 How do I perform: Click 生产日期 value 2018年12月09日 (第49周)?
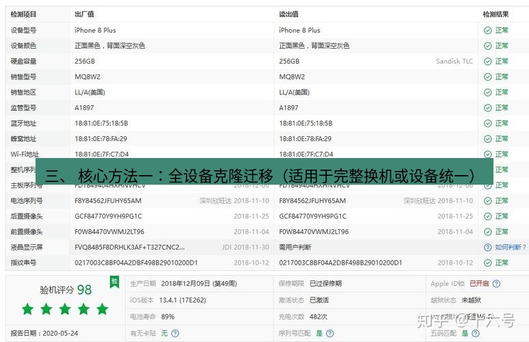click(199, 284)
